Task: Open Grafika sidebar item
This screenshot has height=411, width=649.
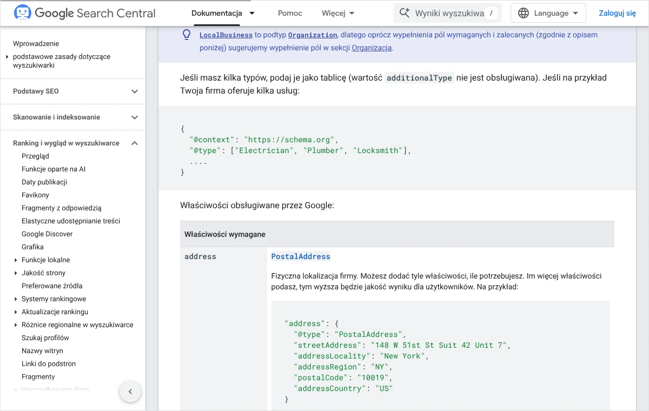Action: click(32, 247)
